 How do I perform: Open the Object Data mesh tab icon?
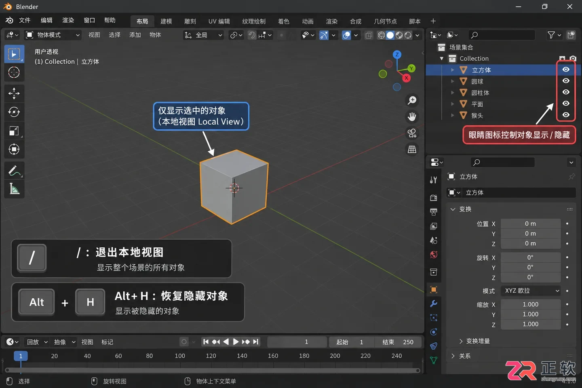434,360
